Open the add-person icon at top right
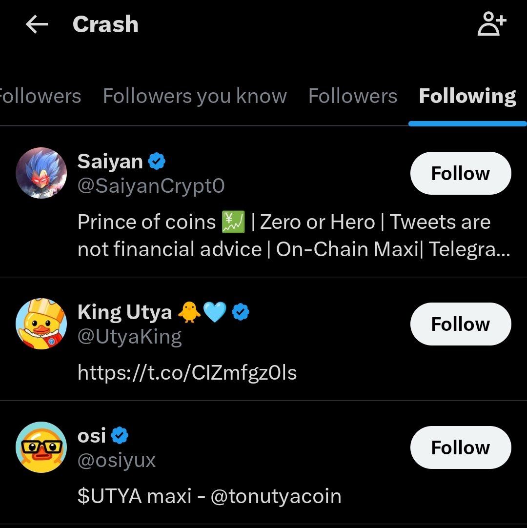 tap(491, 25)
